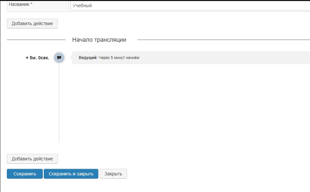Click the bold Ведущий author name
Viewport: 310px width, 192px height.
pos(88,58)
